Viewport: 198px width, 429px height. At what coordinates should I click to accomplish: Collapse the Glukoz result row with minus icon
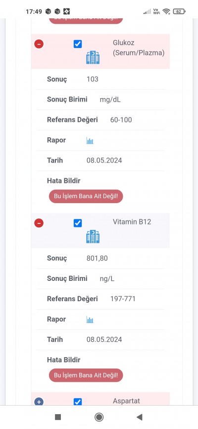click(x=39, y=44)
